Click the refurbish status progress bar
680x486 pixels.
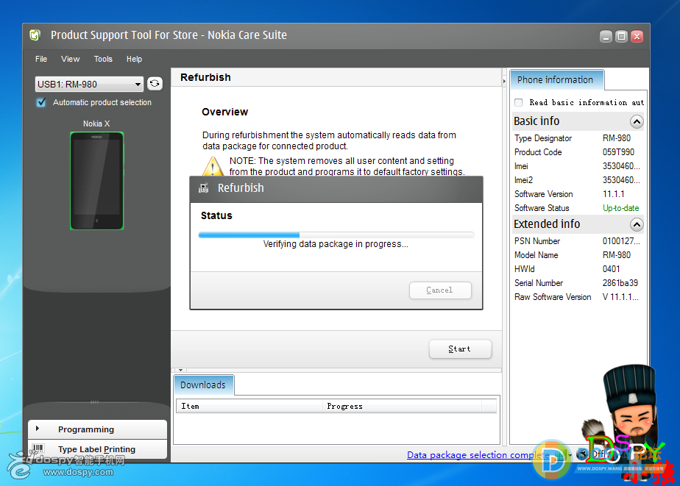pos(336,235)
